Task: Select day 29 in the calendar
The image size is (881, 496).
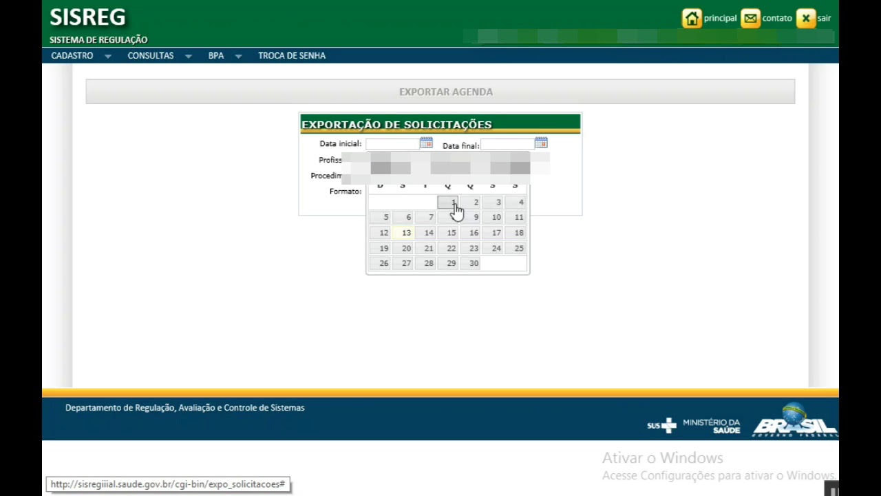Action: [x=447, y=263]
